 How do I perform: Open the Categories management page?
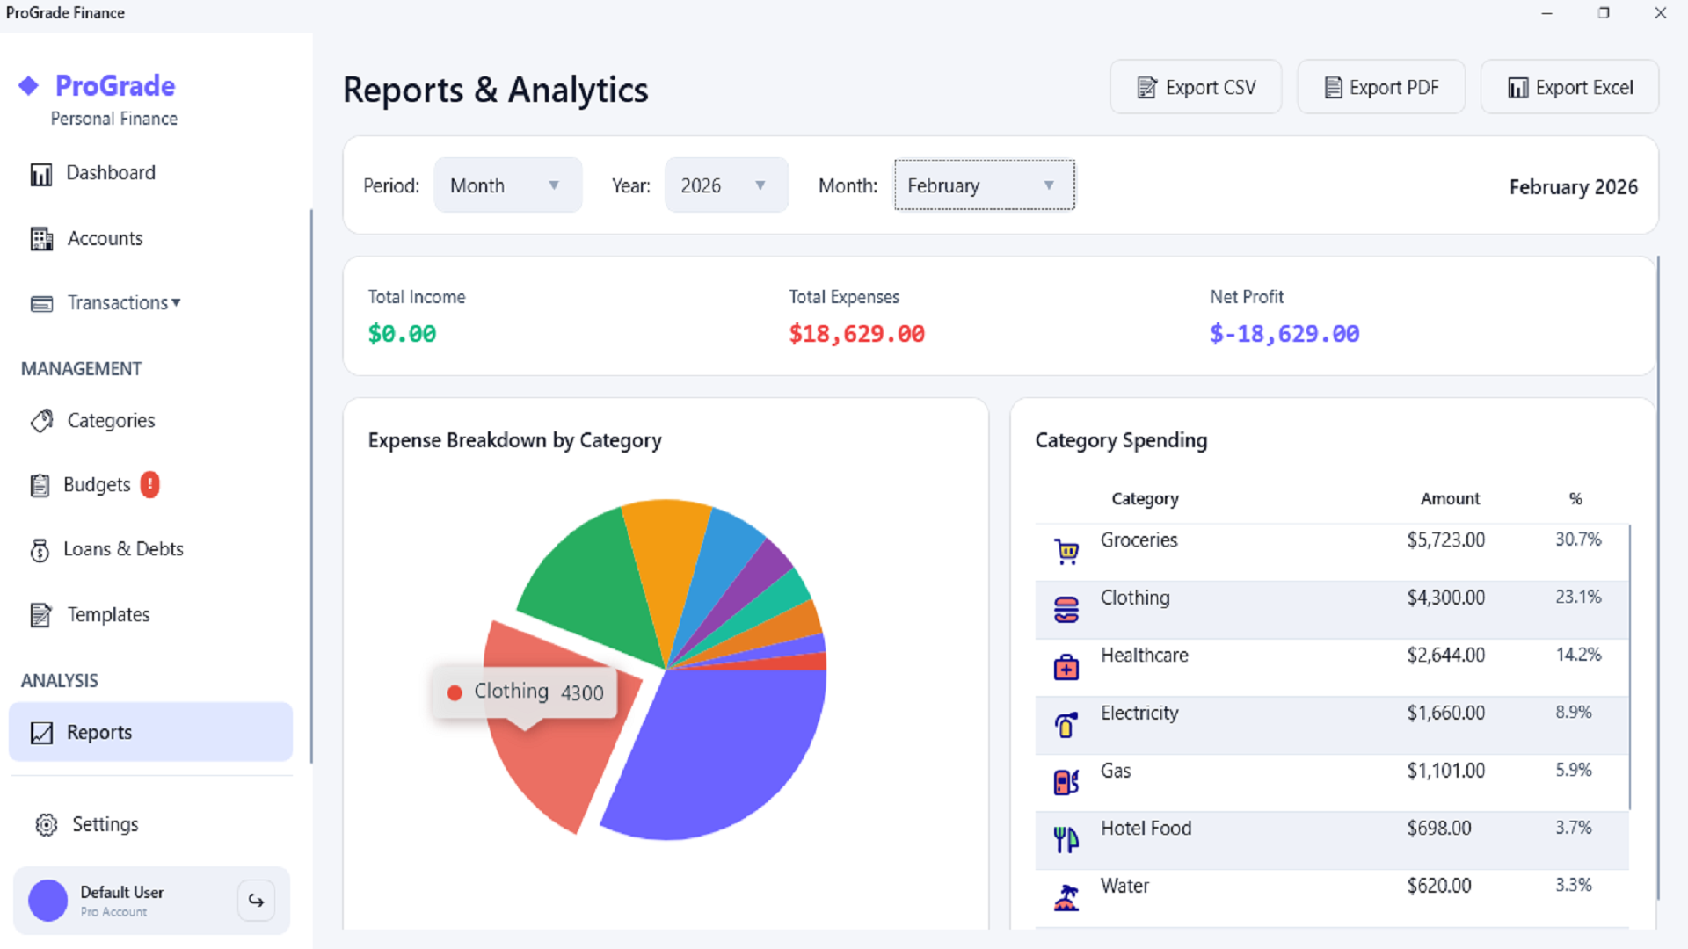(111, 421)
